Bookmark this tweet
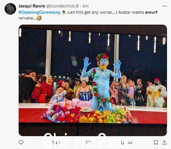The image size is (171, 149). (156, 143)
